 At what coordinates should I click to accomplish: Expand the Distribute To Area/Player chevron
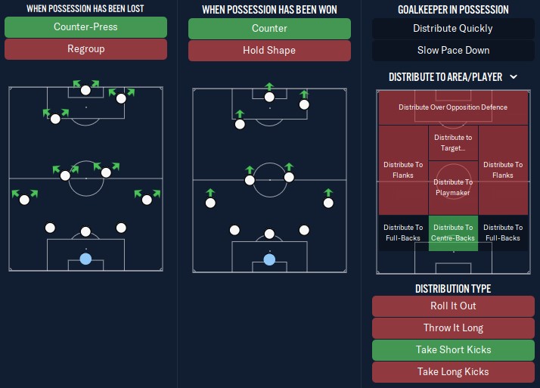point(514,77)
